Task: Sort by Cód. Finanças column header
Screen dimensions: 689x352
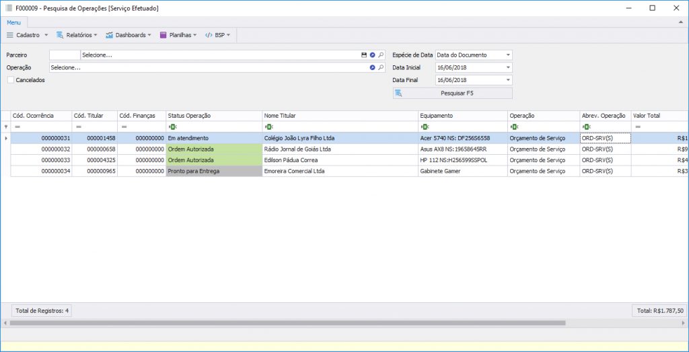Action: (141, 116)
